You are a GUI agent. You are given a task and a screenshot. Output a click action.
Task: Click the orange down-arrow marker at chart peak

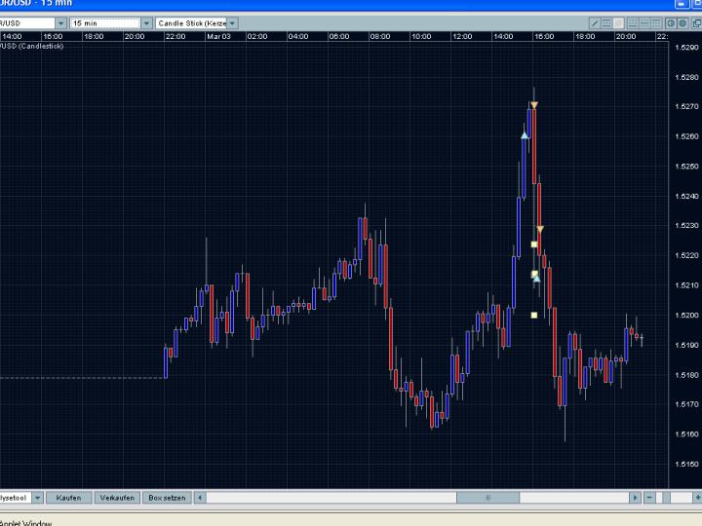534,104
